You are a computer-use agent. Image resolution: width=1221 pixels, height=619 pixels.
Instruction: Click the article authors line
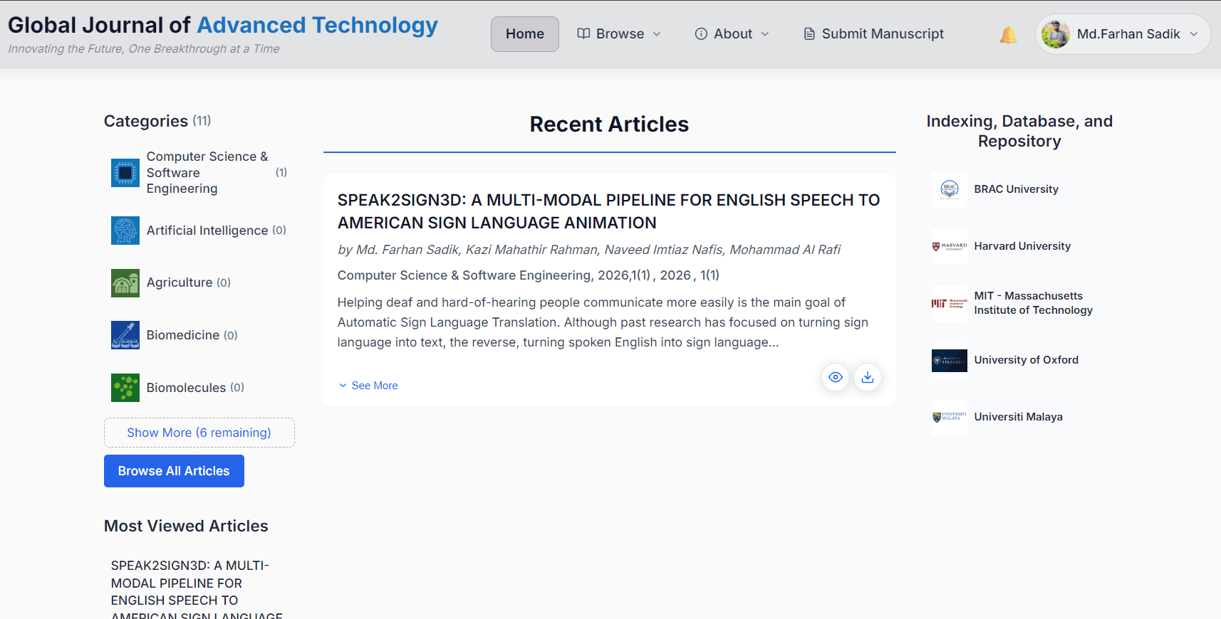click(589, 250)
